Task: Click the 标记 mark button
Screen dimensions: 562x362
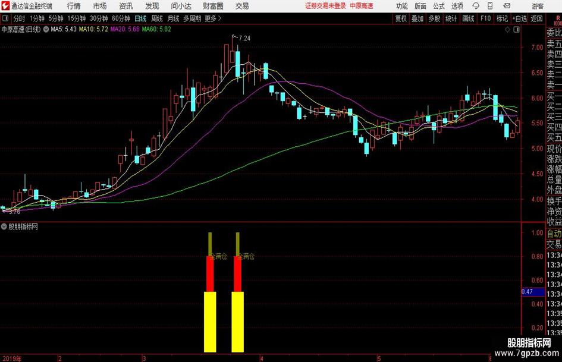Action: pos(502,18)
